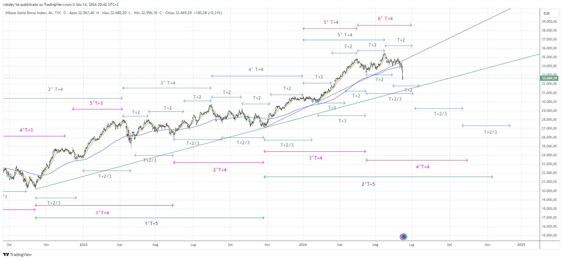
Task: Select the red 5° T+4 cycle label
Action: click(x=331, y=22)
